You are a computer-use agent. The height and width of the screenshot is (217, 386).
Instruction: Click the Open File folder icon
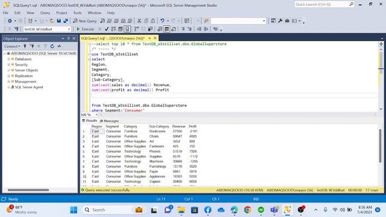tap(52, 21)
